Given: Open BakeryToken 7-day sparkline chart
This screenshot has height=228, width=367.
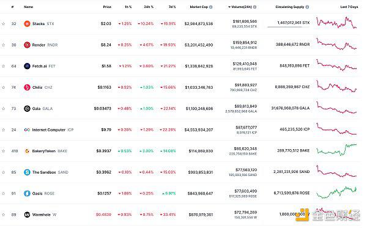Looking at the screenshot, I should pos(336,150).
